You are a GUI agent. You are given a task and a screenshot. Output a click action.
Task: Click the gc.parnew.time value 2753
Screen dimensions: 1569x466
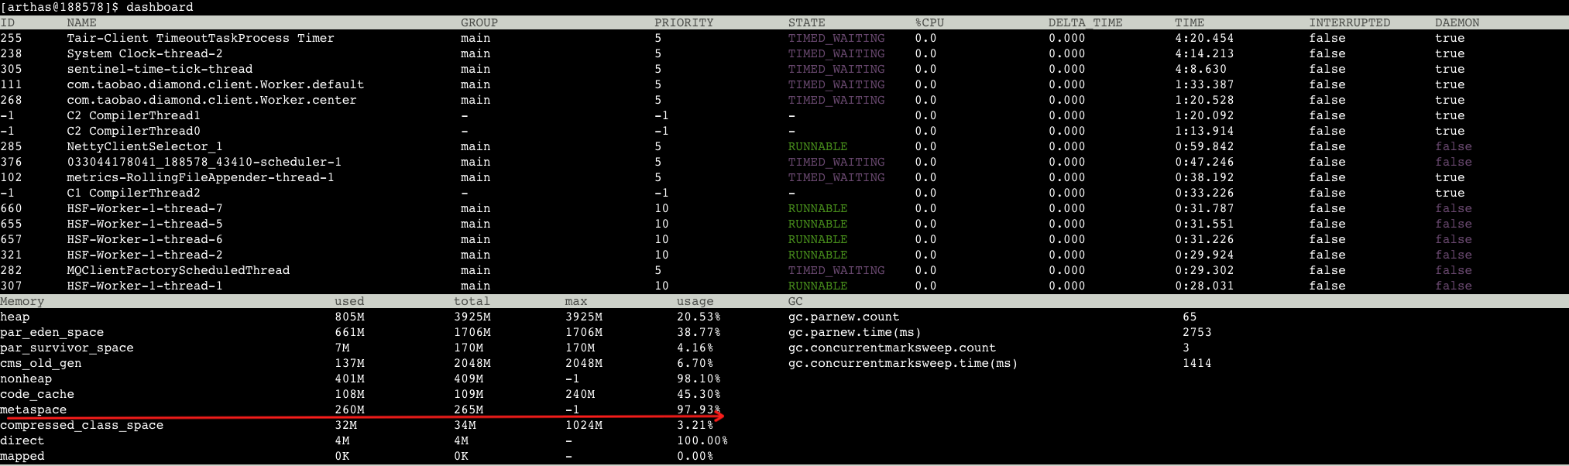(1197, 332)
